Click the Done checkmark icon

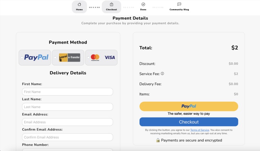[x=143, y=4]
